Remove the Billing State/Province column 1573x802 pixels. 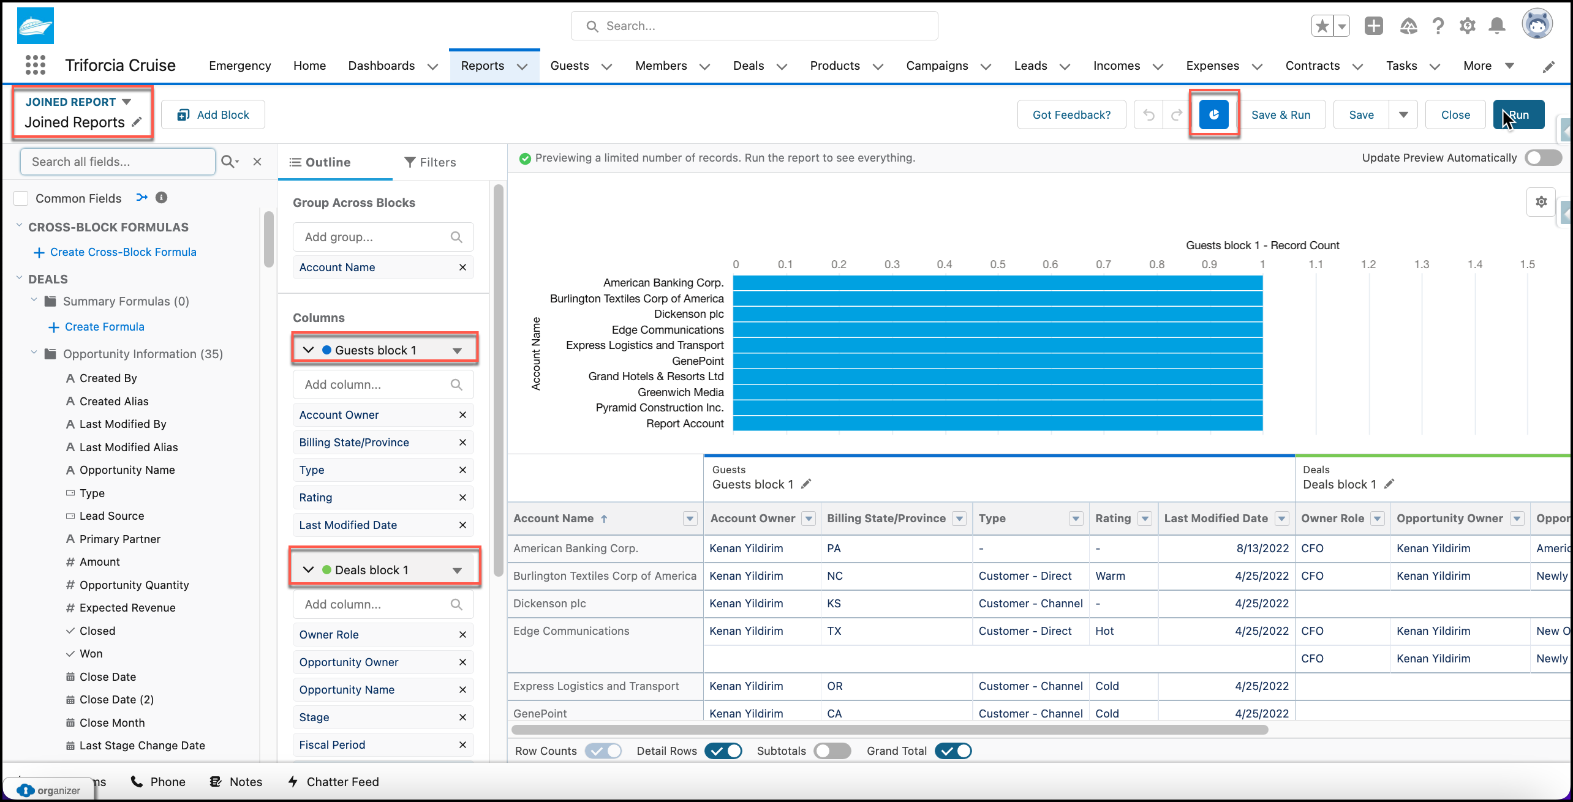click(x=462, y=442)
